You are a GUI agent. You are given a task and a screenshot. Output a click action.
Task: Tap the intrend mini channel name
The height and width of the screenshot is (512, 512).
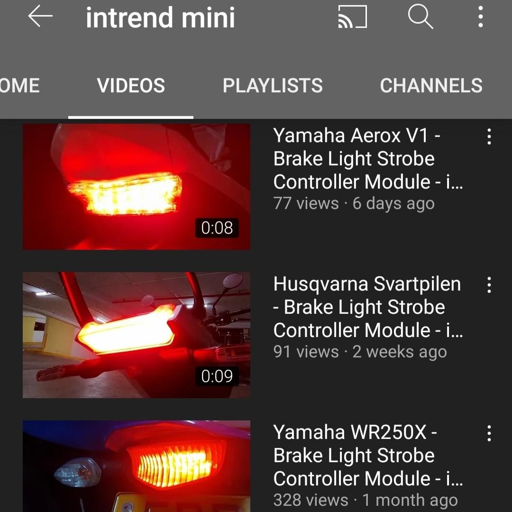160,18
